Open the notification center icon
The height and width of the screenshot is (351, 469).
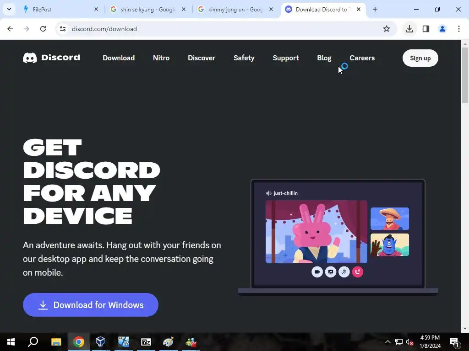tap(454, 342)
